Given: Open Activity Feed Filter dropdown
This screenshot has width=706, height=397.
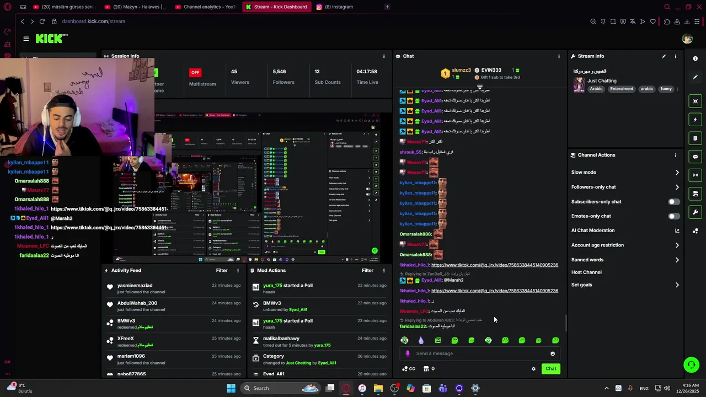Looking at the screenshot, I should coord(222,271).
